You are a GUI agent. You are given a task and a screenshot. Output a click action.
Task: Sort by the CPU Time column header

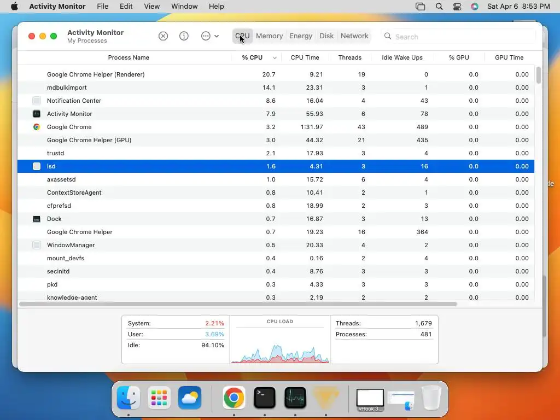(305, 57)
